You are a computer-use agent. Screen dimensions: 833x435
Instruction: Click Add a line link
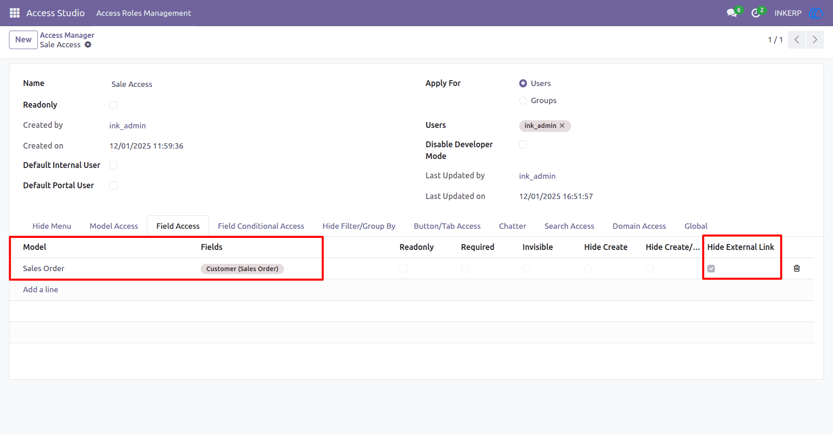pyautogui.click(x=41, y=290)
